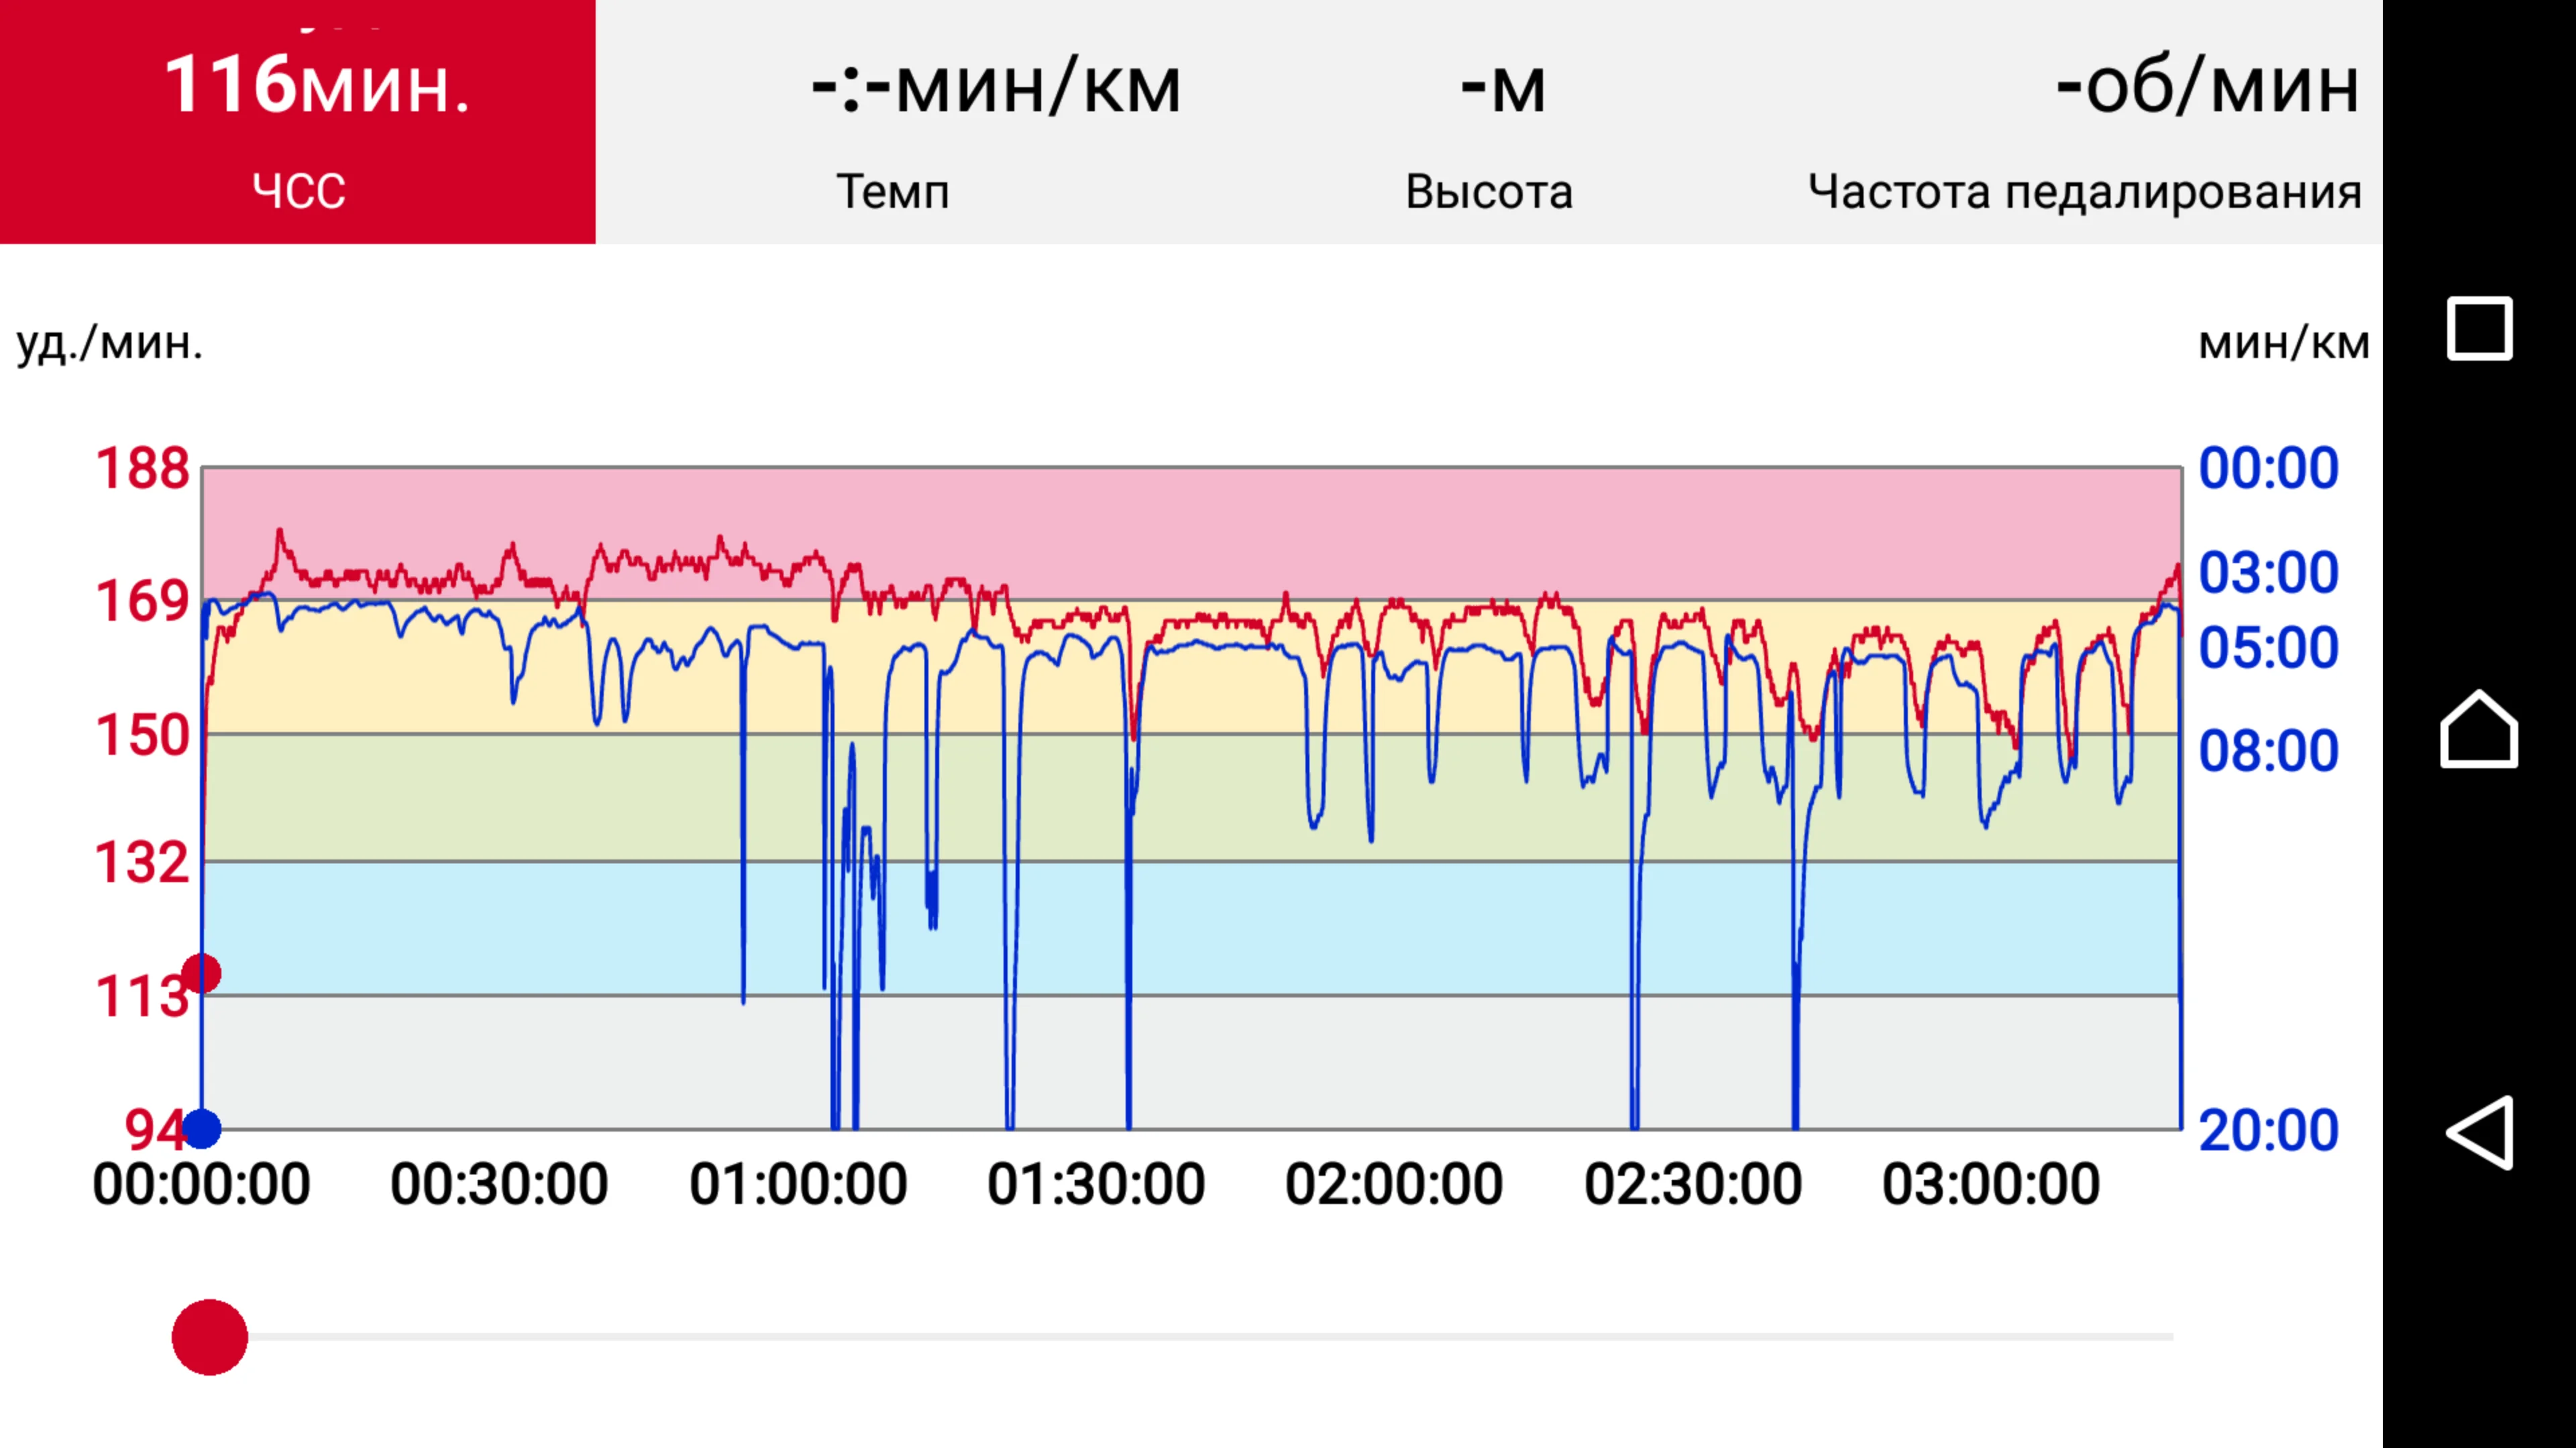Click the red slider handle below chart
This screenshot has height=1448, width=2576.
pos(210,1337)
